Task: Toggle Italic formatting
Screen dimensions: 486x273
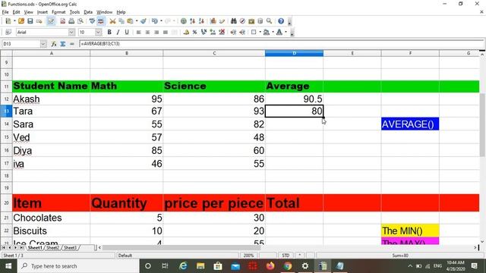Action: click(118, 32)
